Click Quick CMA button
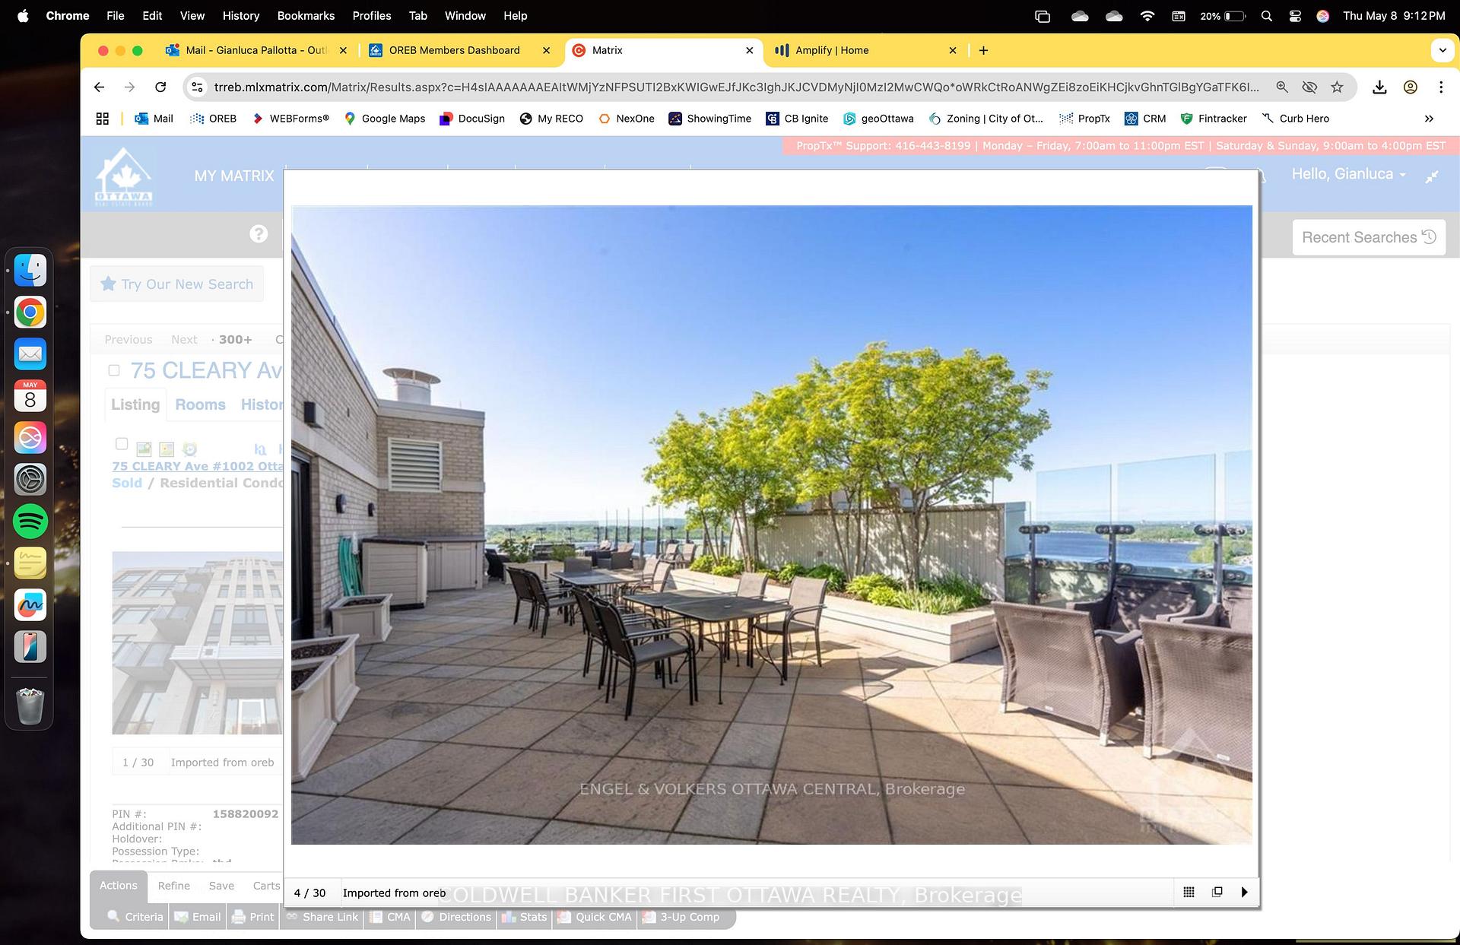1460x945 pixels. pyautogui.click(x=595, y=917)
